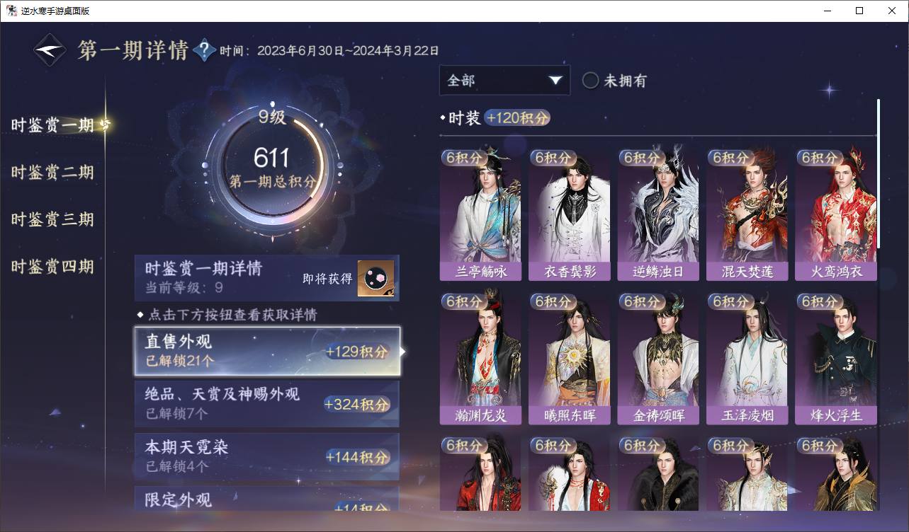Screen dimensions: 909x532
Task: Select the 直售外观 category button
Action: click(267, 351)
